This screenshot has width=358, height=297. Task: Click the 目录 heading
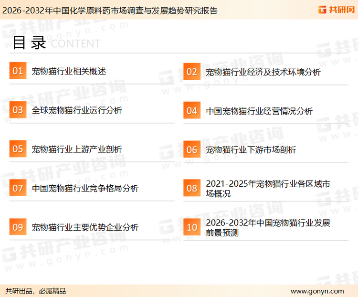(x=29, y=42)
